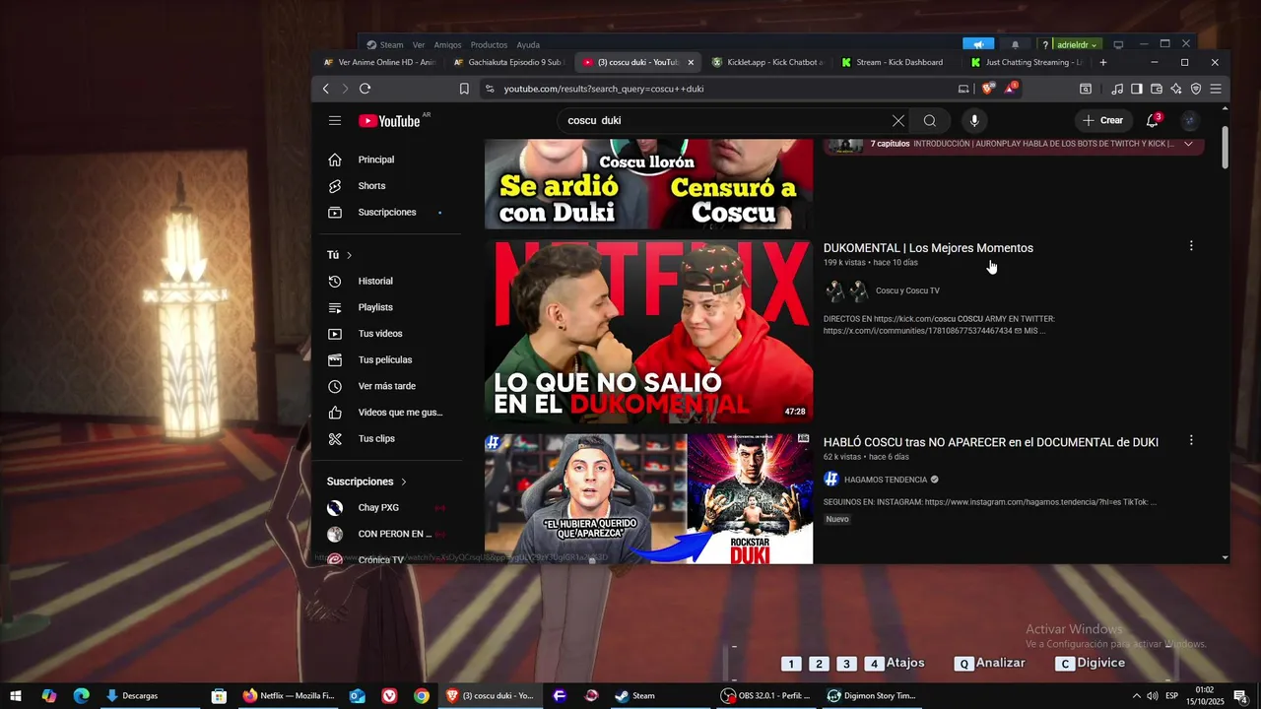Close the coscu duki YouTube tab
The height and width of the screenshot is (709, 1261).
tap(691, 62)
